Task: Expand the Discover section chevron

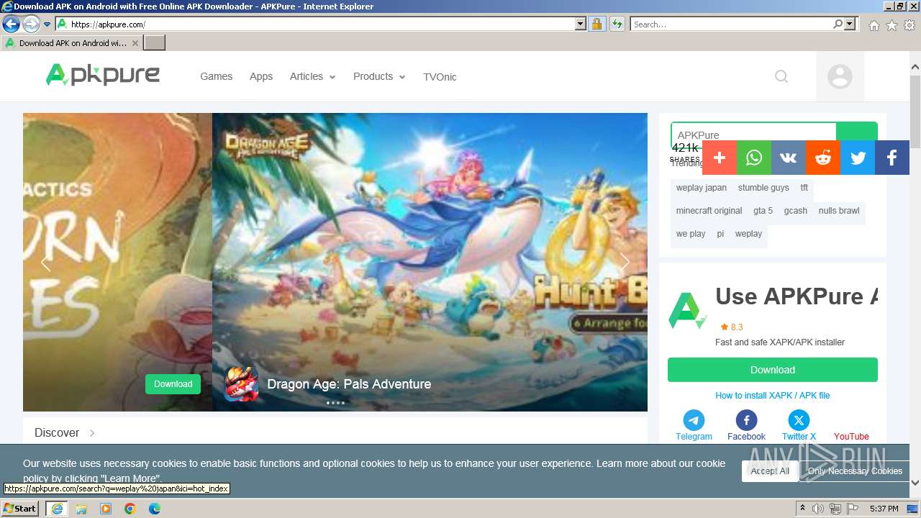Action: pyautogui.click(x=92, y=433)
